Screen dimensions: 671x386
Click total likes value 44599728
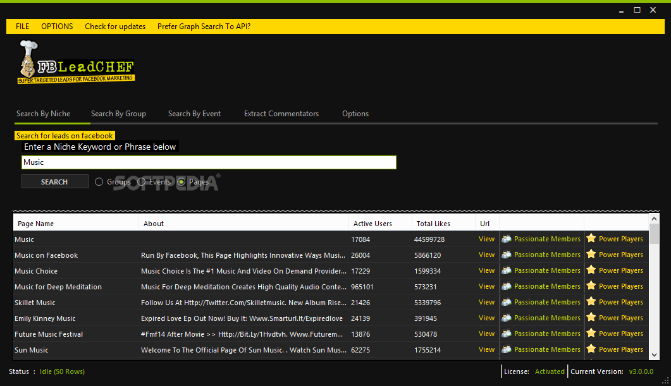[429, 239]
